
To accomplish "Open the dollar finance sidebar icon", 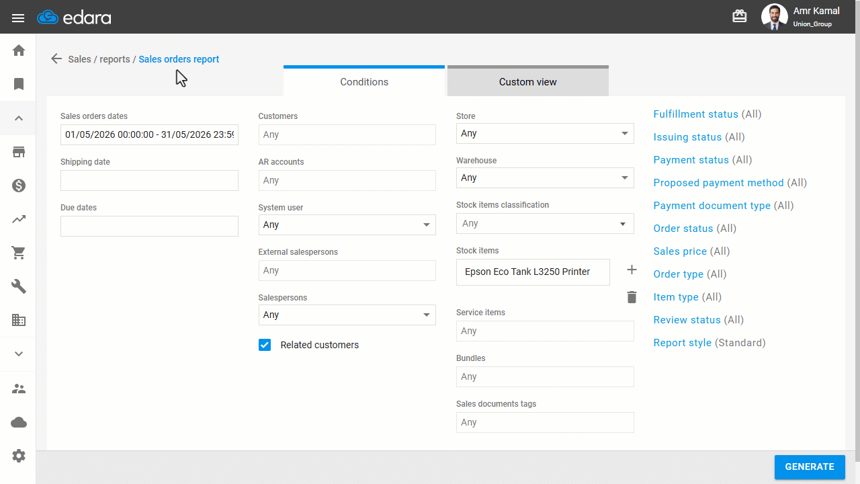I will click(19, 186).
